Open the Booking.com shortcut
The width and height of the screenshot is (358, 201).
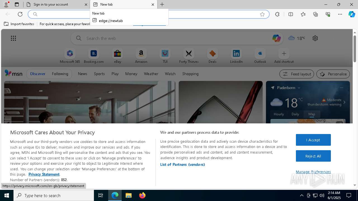click(x=94, y=56)
